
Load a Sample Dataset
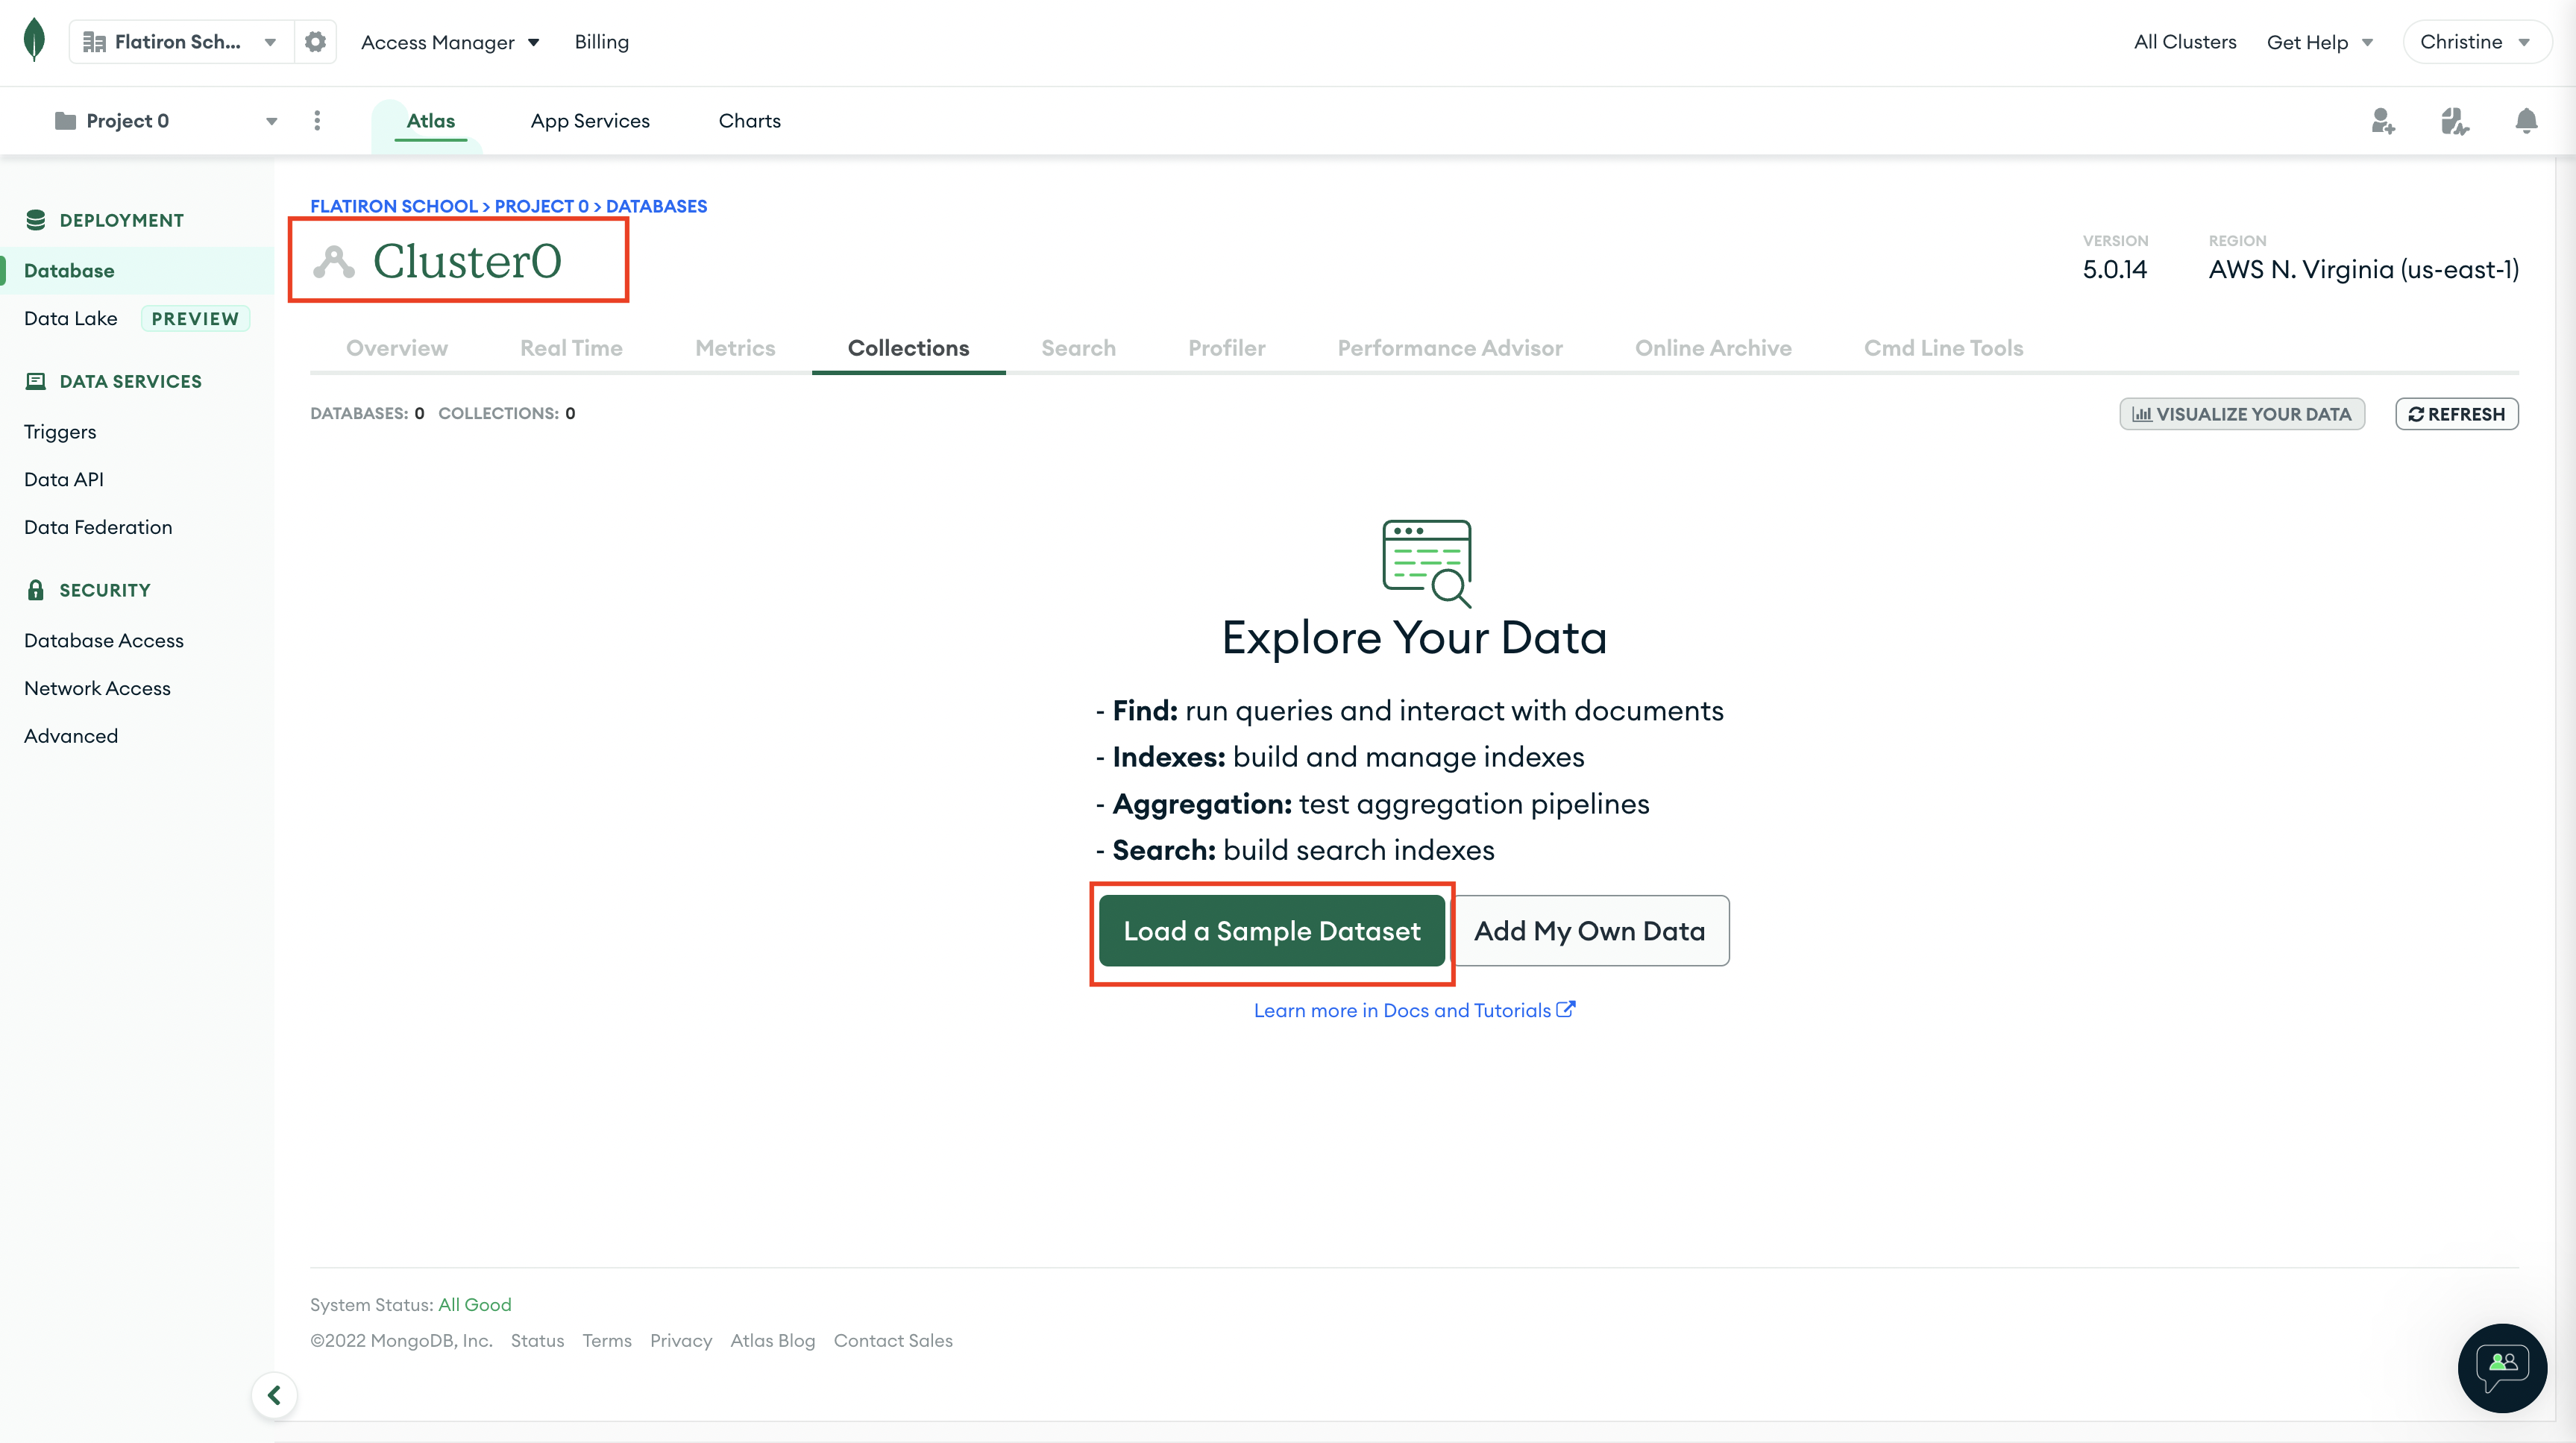(x=1271, y=930)
